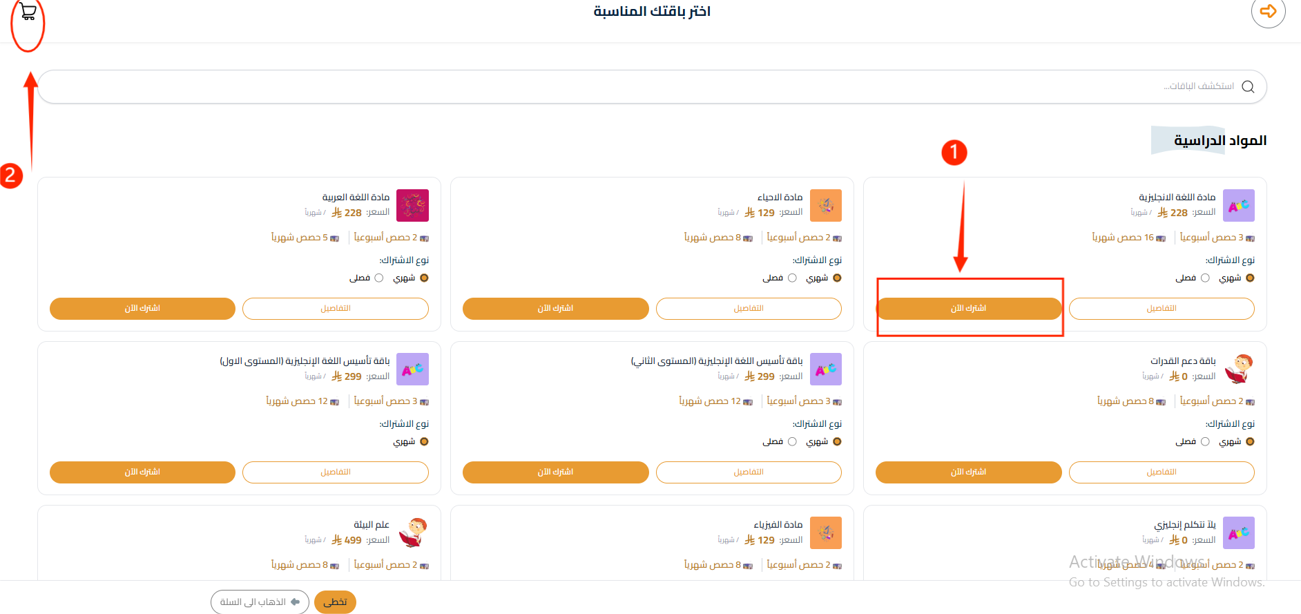Open details for Arabic language subject
The height and width of the screenshot is (614, 1301).
336,309
